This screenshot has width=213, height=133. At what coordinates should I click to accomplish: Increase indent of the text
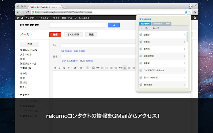click(x=116, y=68)
